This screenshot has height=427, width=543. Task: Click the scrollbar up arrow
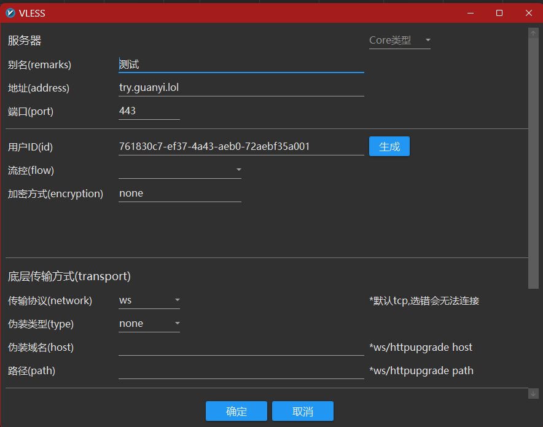click(533, 33)
